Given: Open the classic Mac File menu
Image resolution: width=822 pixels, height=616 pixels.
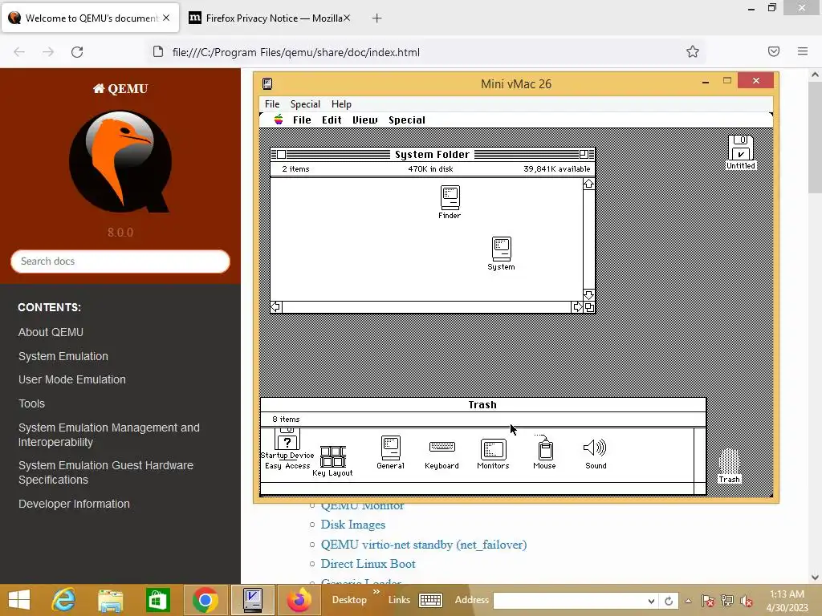Looking at the screenshot, I should 302,120.
